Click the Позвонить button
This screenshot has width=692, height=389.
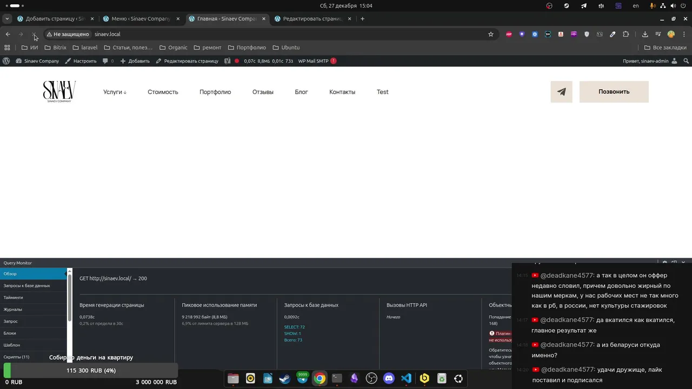[x=614, y=92]
